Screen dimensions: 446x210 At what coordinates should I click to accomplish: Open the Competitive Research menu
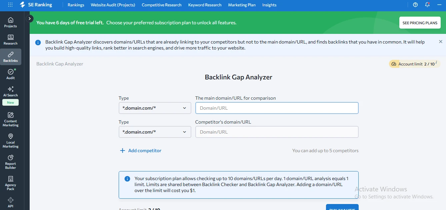click(162, 5)
